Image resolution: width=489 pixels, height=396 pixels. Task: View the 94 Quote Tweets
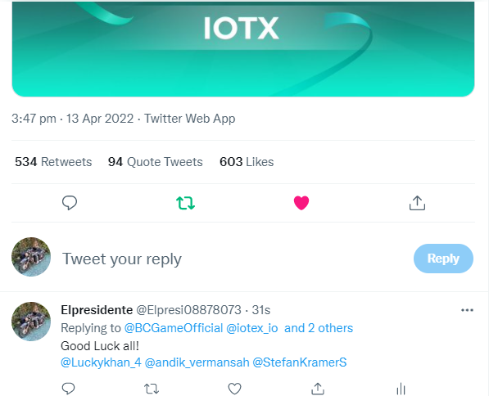point(156,162)
